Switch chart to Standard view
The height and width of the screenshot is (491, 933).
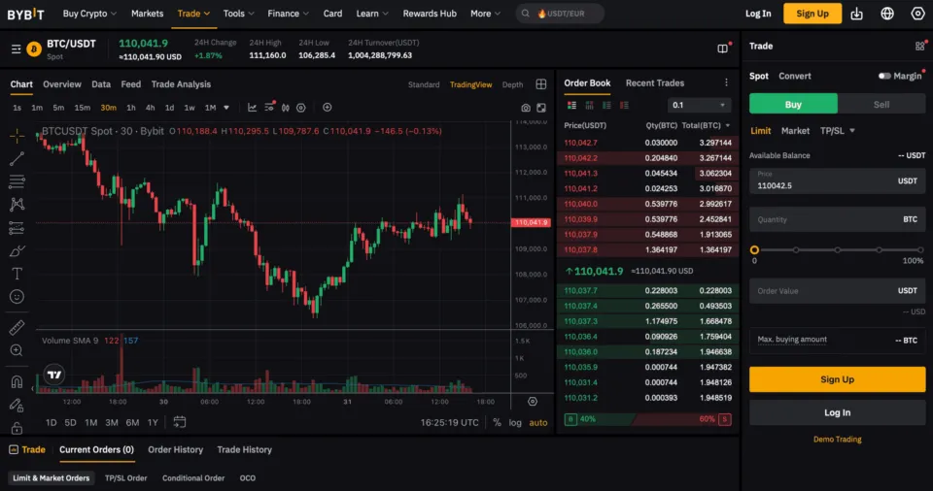[x=424, y=85]
